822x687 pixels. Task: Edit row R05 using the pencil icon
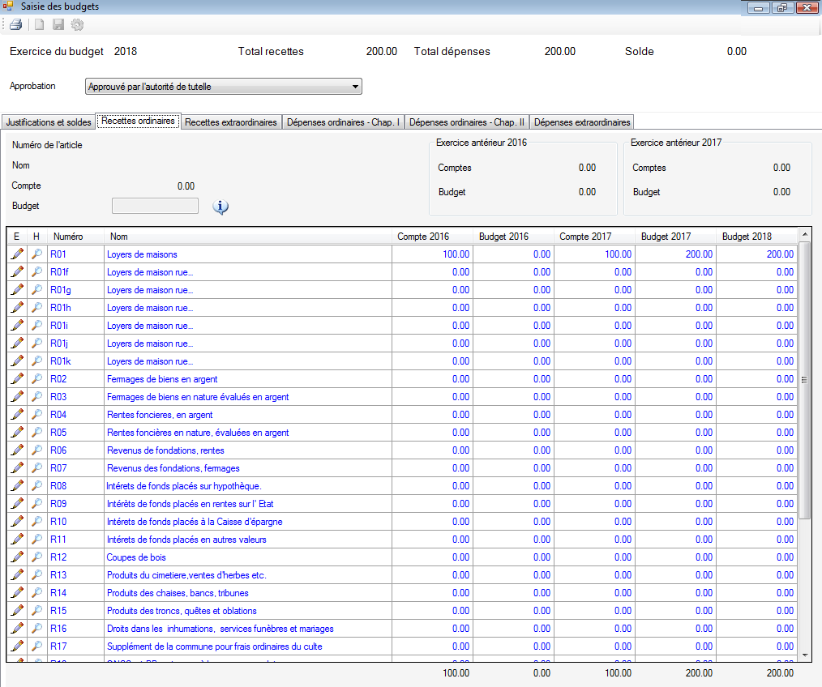pos(17,433)
